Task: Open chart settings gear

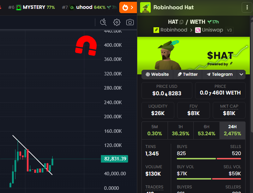Action: tap(117, 22)
